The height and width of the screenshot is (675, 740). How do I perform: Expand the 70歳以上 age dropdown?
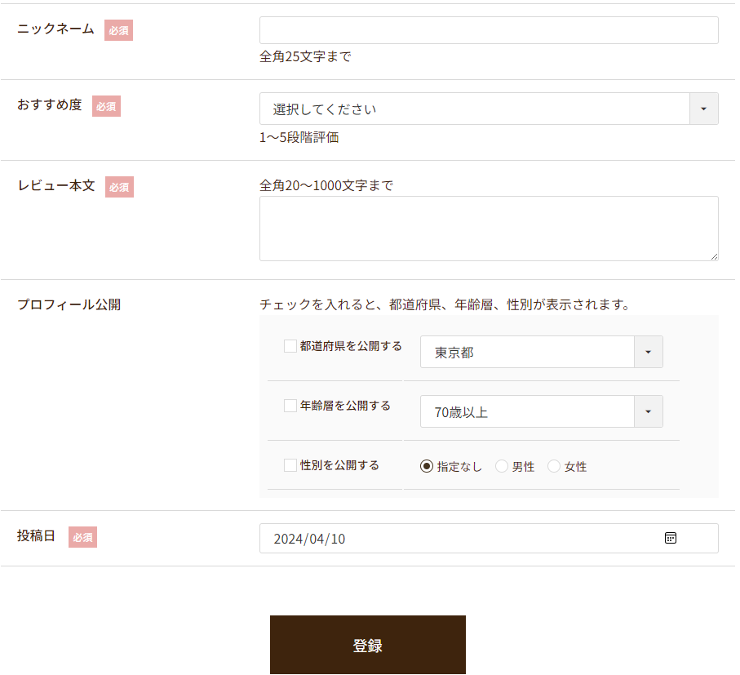[x=541, y=411]
